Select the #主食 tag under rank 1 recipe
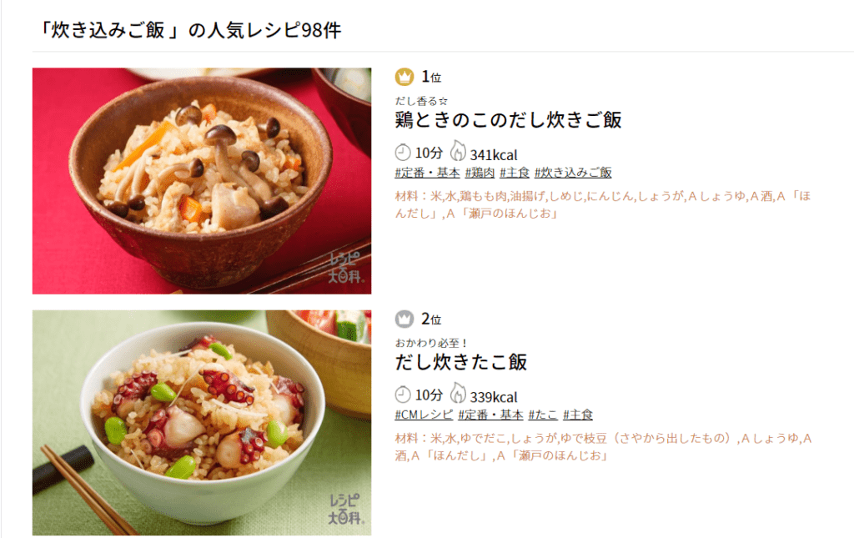Image resolution: width=854 pixels, height=538 pixels. pyautogui.click(x=515, y=173)
